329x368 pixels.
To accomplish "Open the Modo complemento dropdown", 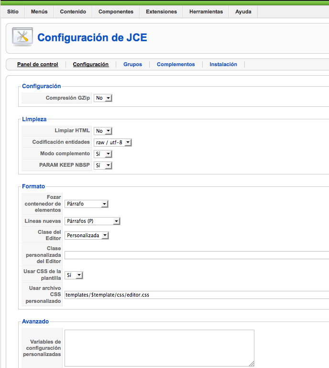I will [x=103, y=154].
